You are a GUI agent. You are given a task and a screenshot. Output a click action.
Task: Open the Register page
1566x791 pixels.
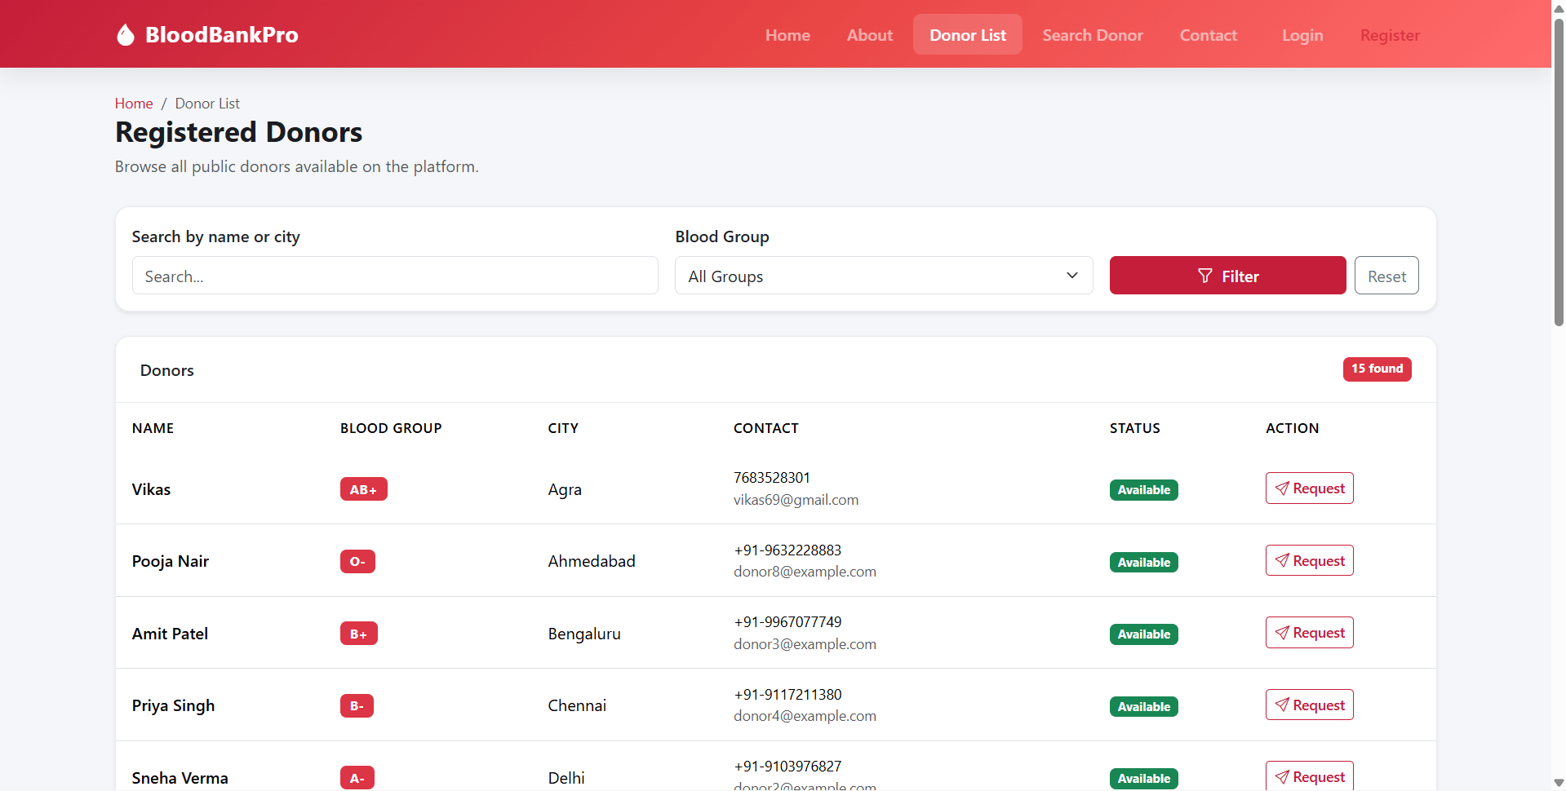pos(1391,35)
